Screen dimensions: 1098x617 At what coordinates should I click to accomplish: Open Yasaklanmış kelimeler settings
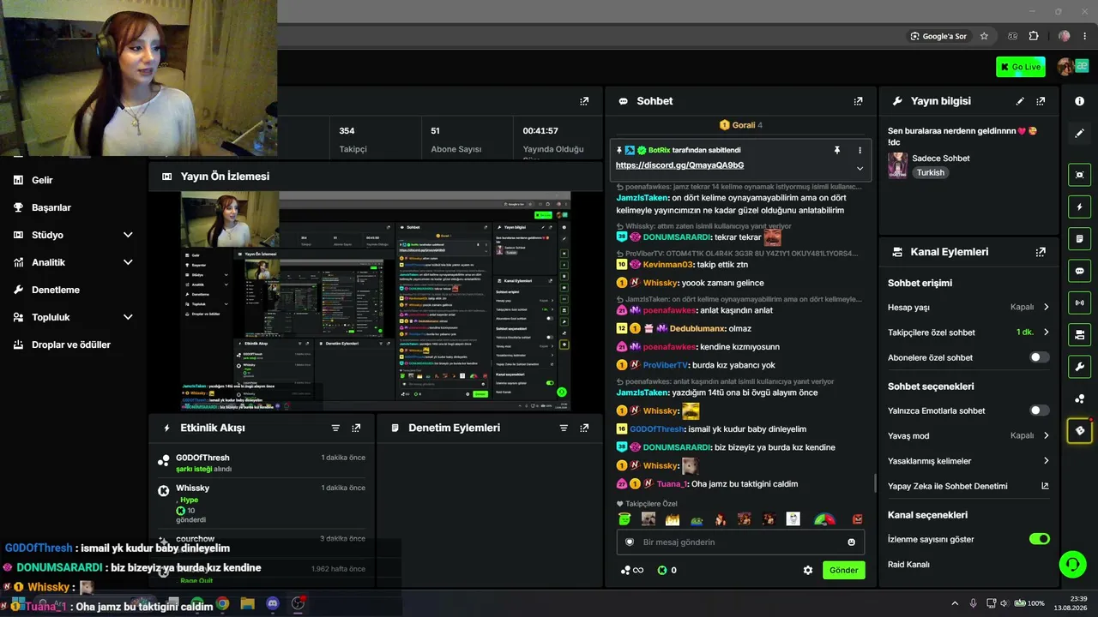(968, 461)
